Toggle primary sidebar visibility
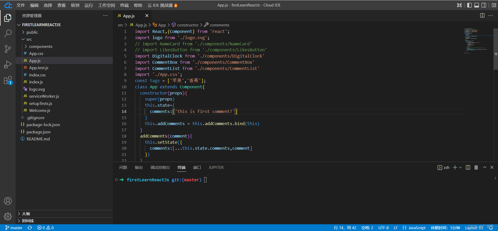 (x=469, y=5)
